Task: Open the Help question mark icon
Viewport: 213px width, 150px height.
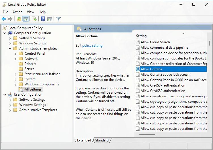Action: (43, 19)
